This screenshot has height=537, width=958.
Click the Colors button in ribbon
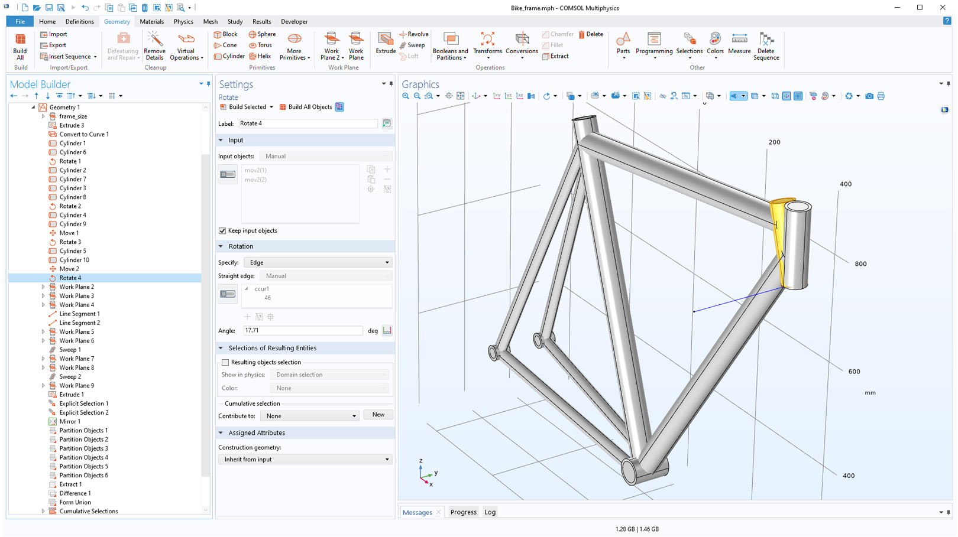(715, 44)
